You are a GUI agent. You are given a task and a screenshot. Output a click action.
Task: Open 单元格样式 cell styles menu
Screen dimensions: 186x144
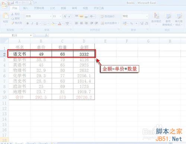[x=179, y=19]
